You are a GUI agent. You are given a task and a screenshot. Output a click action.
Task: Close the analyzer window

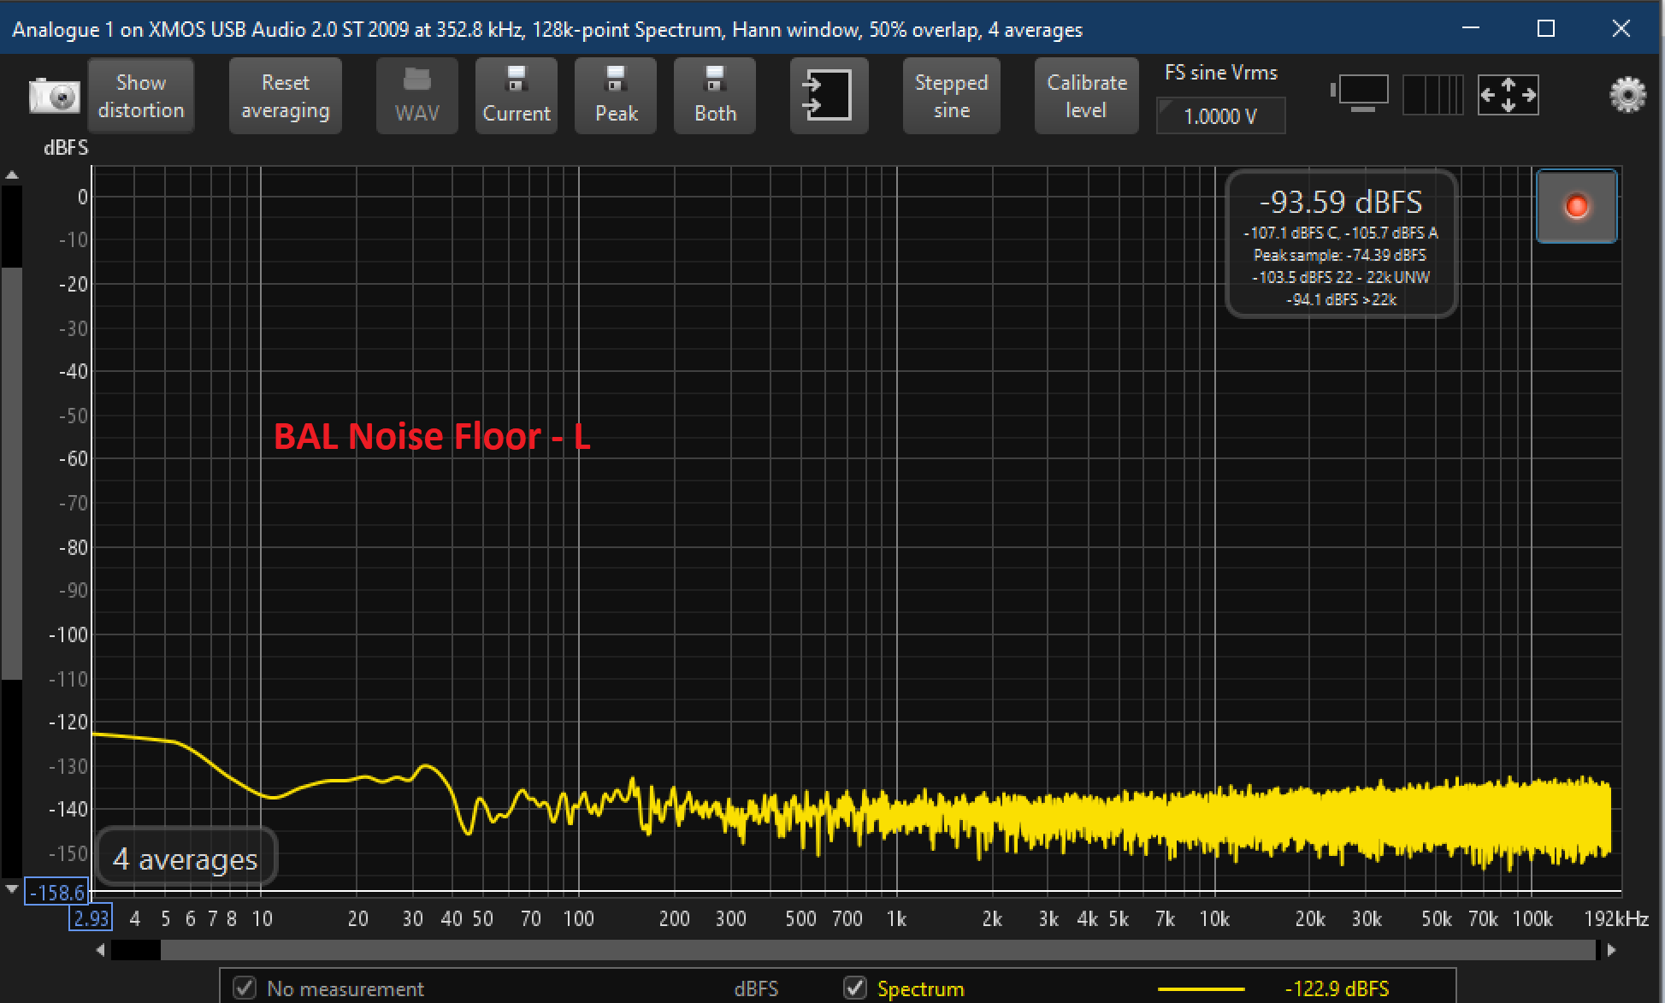point(1621,28)
